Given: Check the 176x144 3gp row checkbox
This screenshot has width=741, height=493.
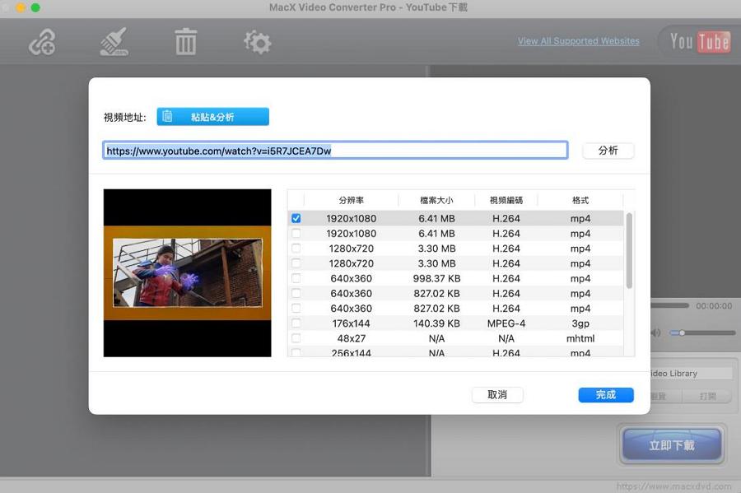Looking at the screenshot, I should pos(296,323).
